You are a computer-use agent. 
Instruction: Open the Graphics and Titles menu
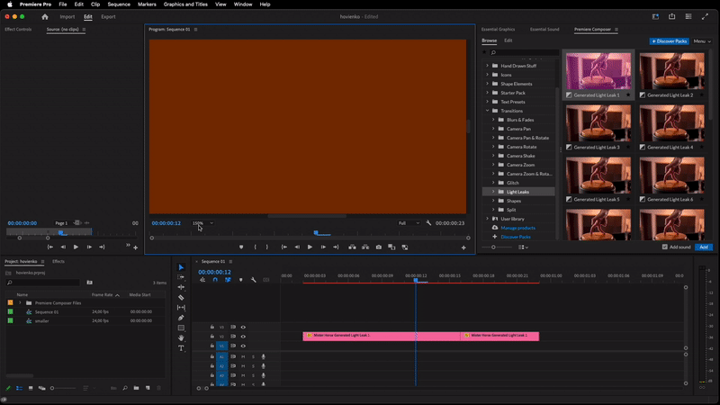[185, 4]
